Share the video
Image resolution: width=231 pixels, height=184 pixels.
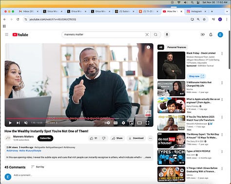coord(117,138)
